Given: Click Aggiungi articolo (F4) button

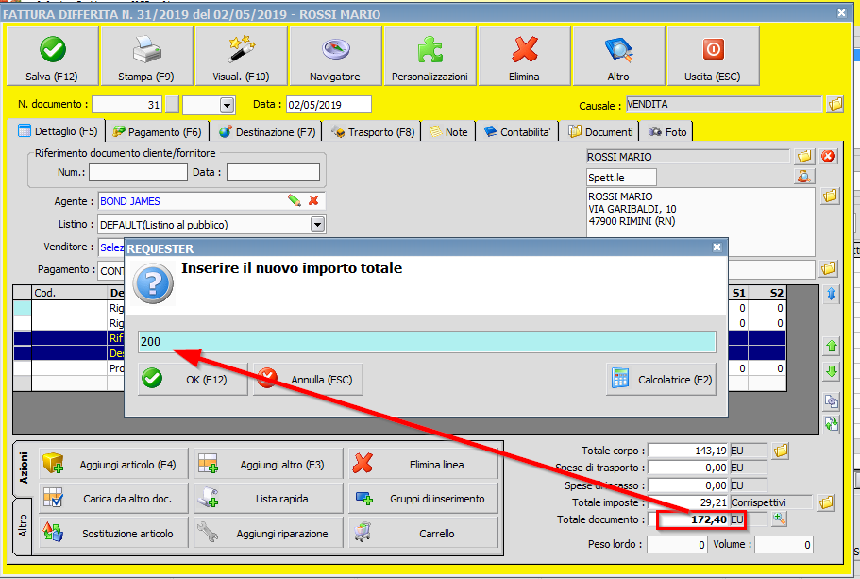Looking at the screenshot, I should point(113,465).
